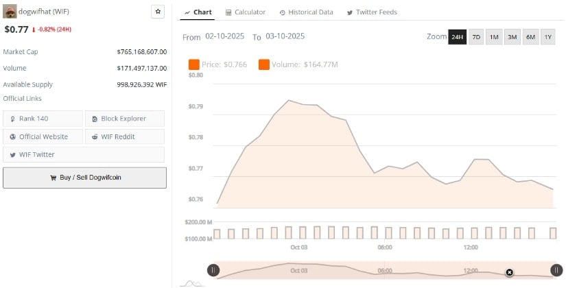566x288 pixels.
Task: Visit the Official Website link
Action: (43, 136)
